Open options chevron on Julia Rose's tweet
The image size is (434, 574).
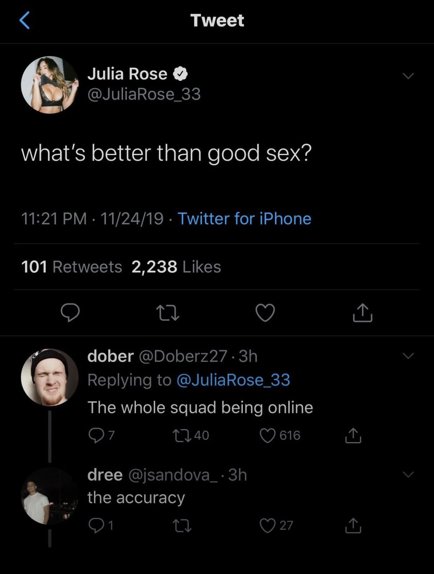[408, 75]
